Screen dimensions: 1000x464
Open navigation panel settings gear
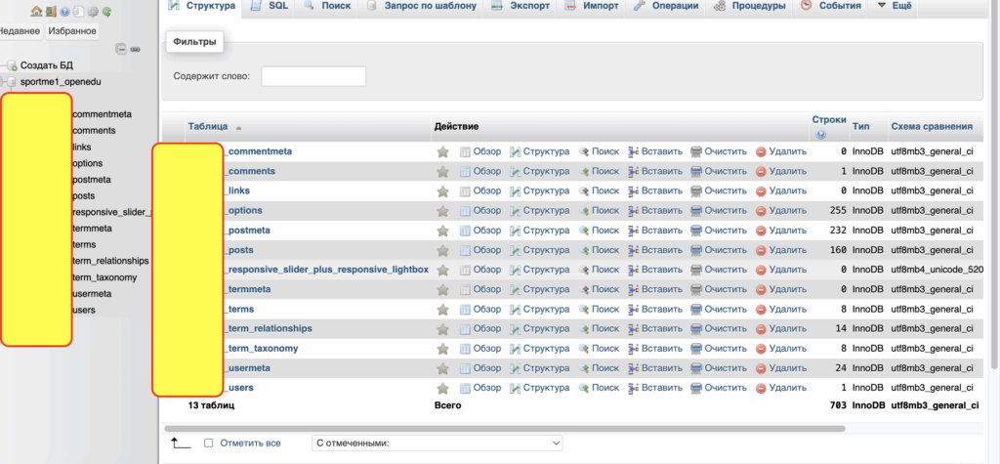(92, 12)
